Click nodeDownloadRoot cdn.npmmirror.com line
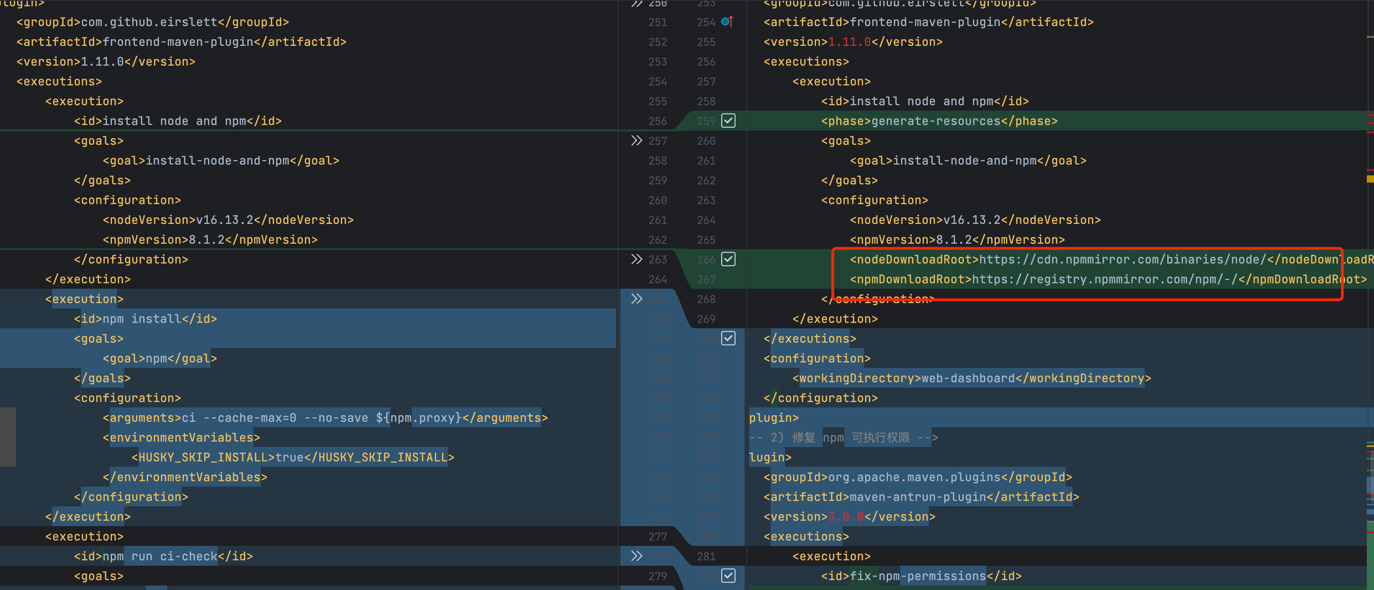The width and height of the screenshot is (1374, 590). coord(1111,259)
